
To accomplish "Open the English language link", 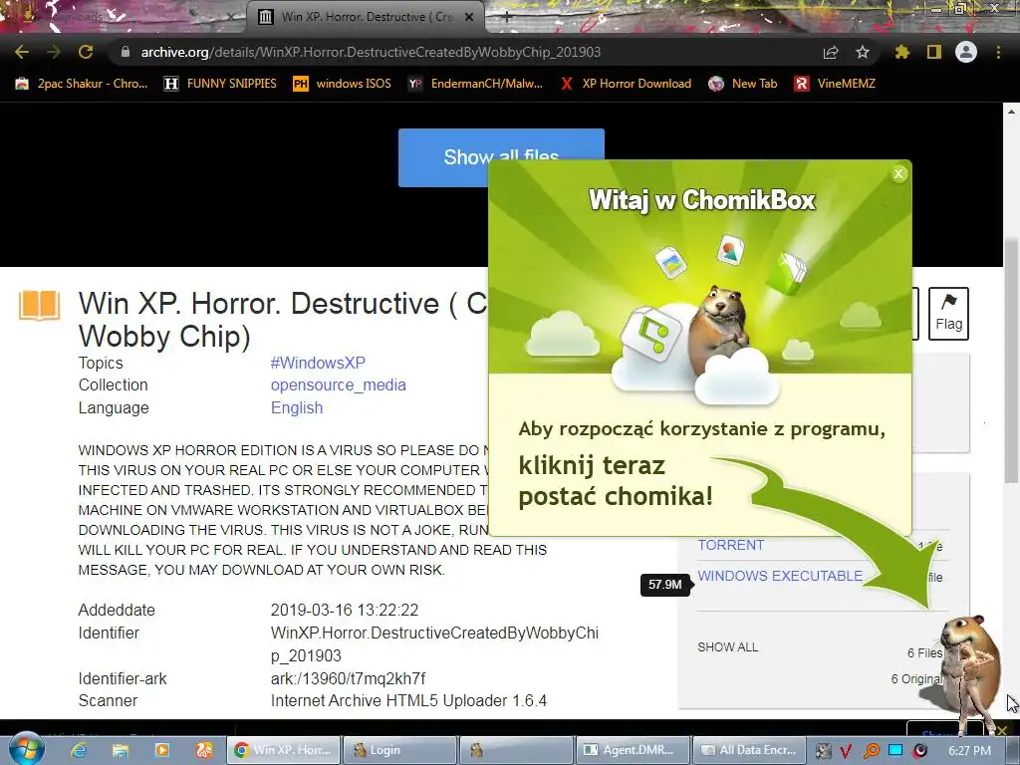I will 297,407.
